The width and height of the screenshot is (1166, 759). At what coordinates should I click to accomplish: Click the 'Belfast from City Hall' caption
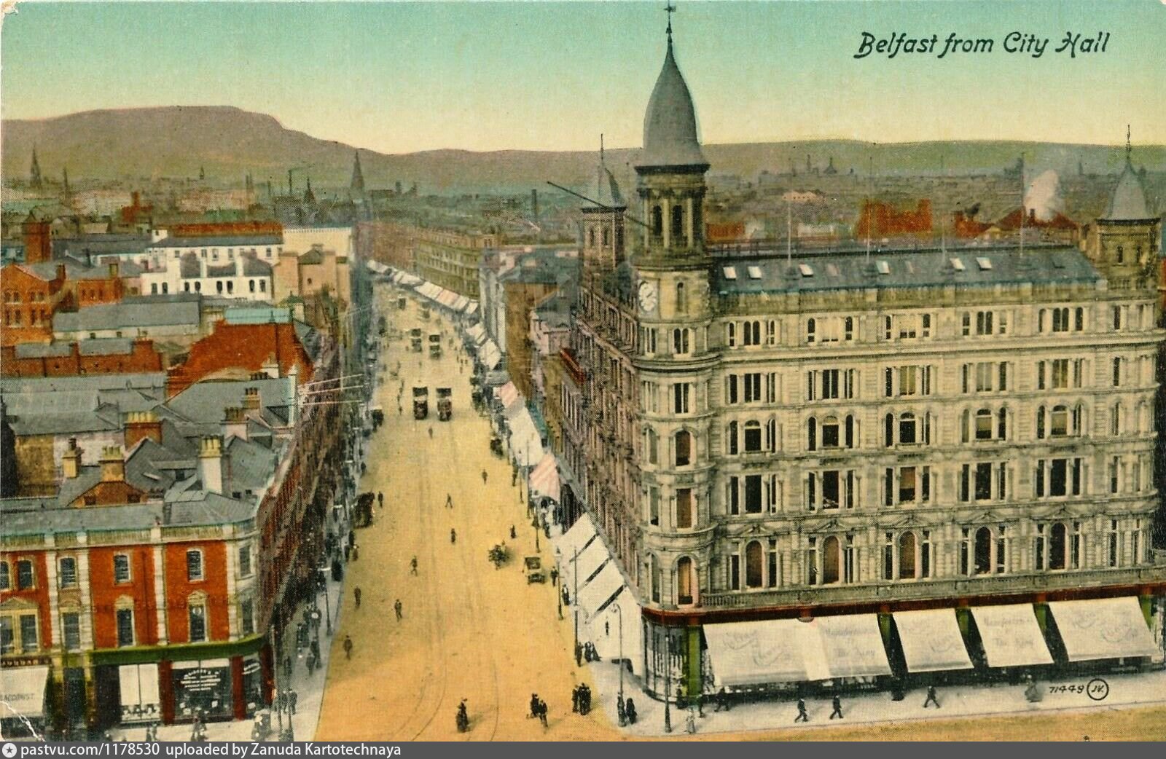pyautogui.click(x=981, y=44)
